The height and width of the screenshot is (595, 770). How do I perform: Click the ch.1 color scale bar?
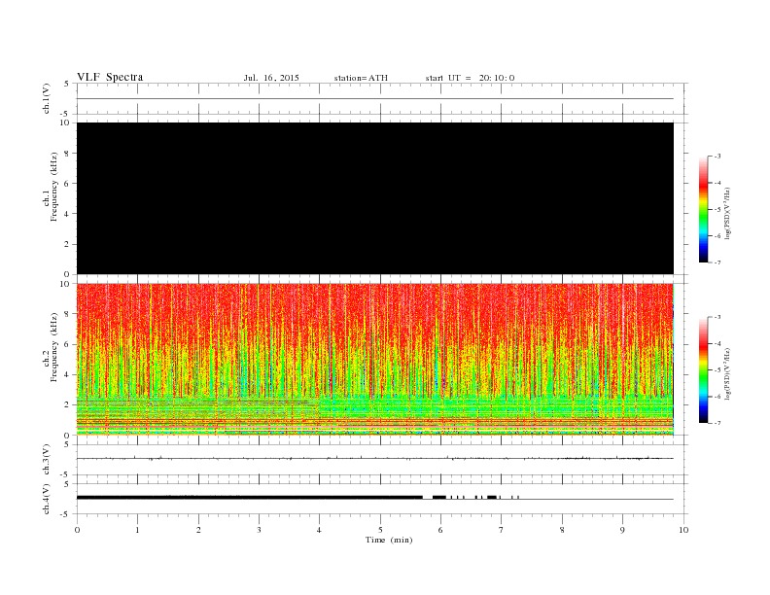(704, 210)
